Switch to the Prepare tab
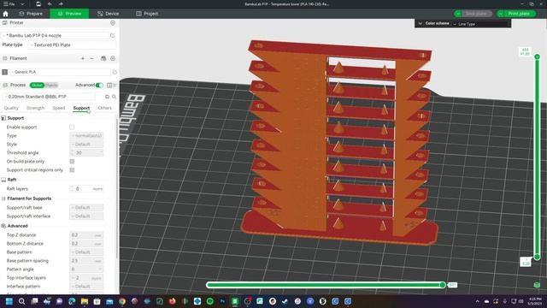Viewport: 547px width, 308px height. coord(31,14)
